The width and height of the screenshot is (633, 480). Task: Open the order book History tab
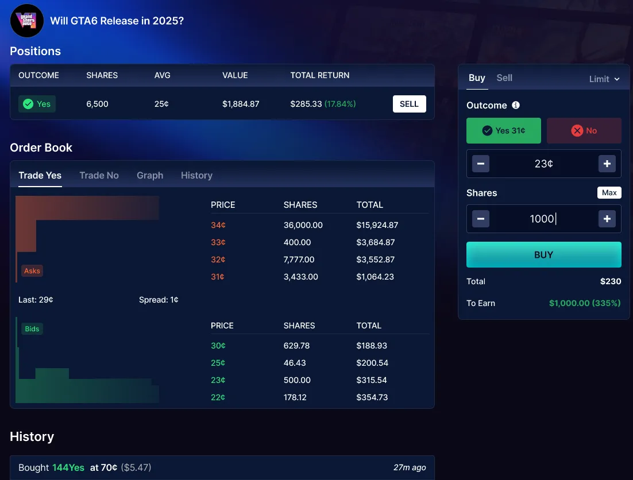pyautogui.click(x=196, y=176)
